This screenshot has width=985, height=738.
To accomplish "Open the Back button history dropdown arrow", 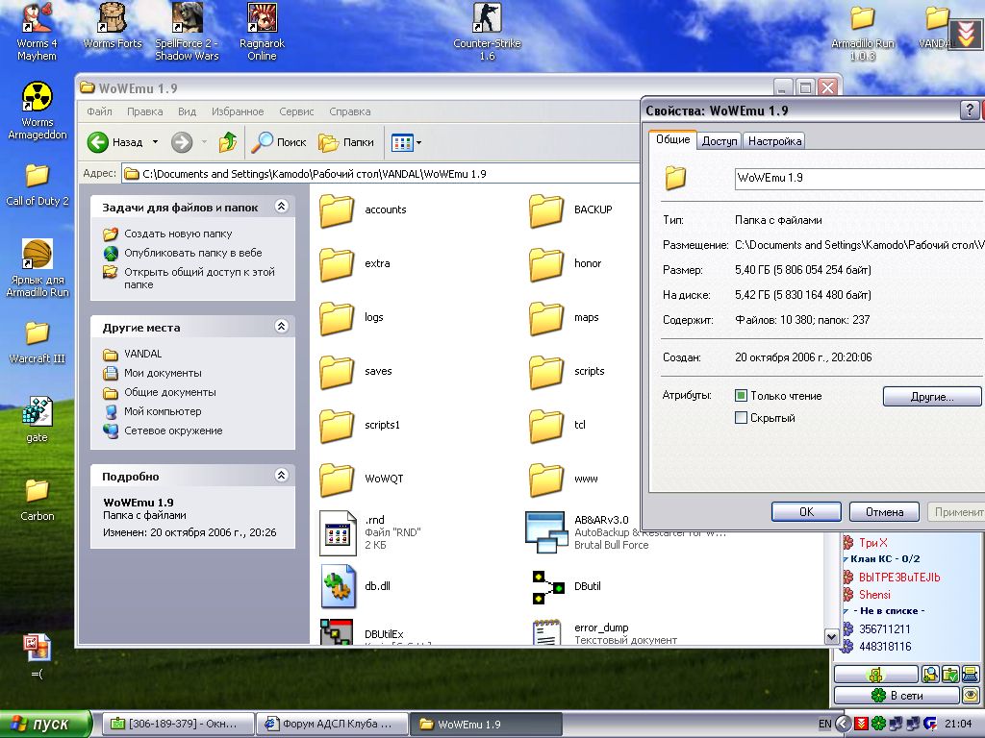I will [x=155, y=142].
